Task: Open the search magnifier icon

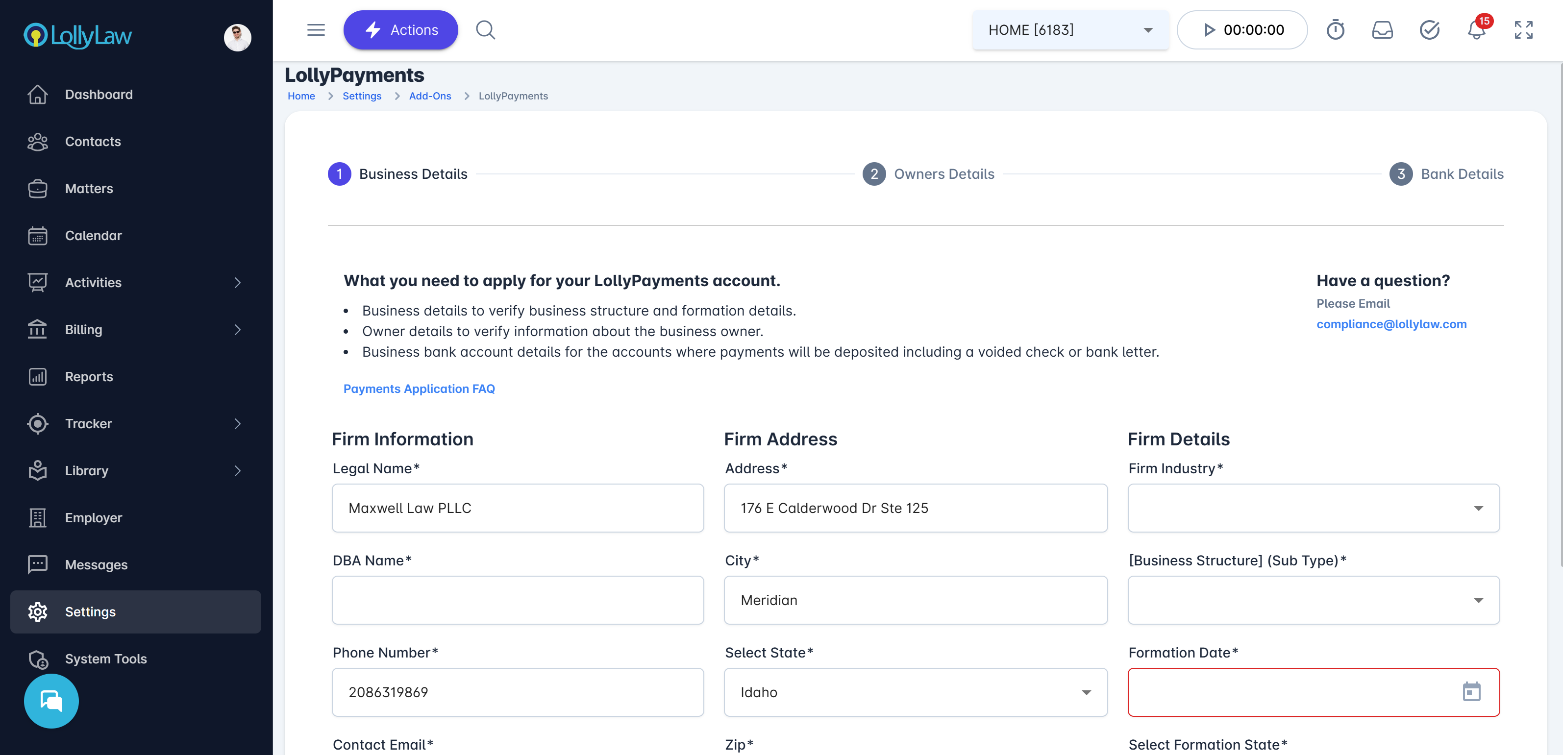Action: (x=485, y=30)
